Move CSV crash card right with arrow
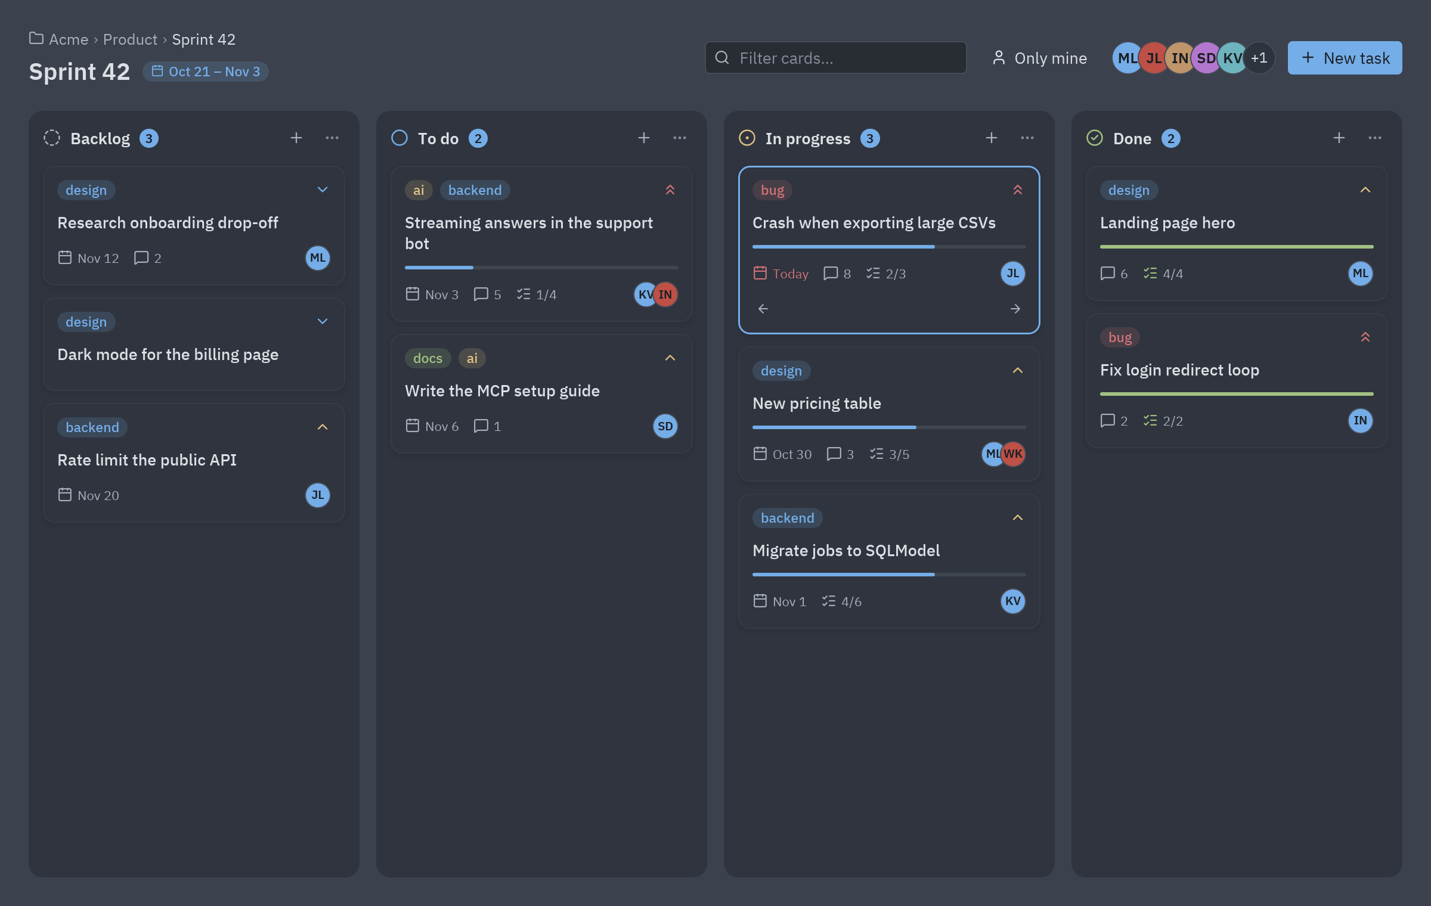Image resolution: width=1431 pixels, height=906 pixels. tap(1015, 309)
